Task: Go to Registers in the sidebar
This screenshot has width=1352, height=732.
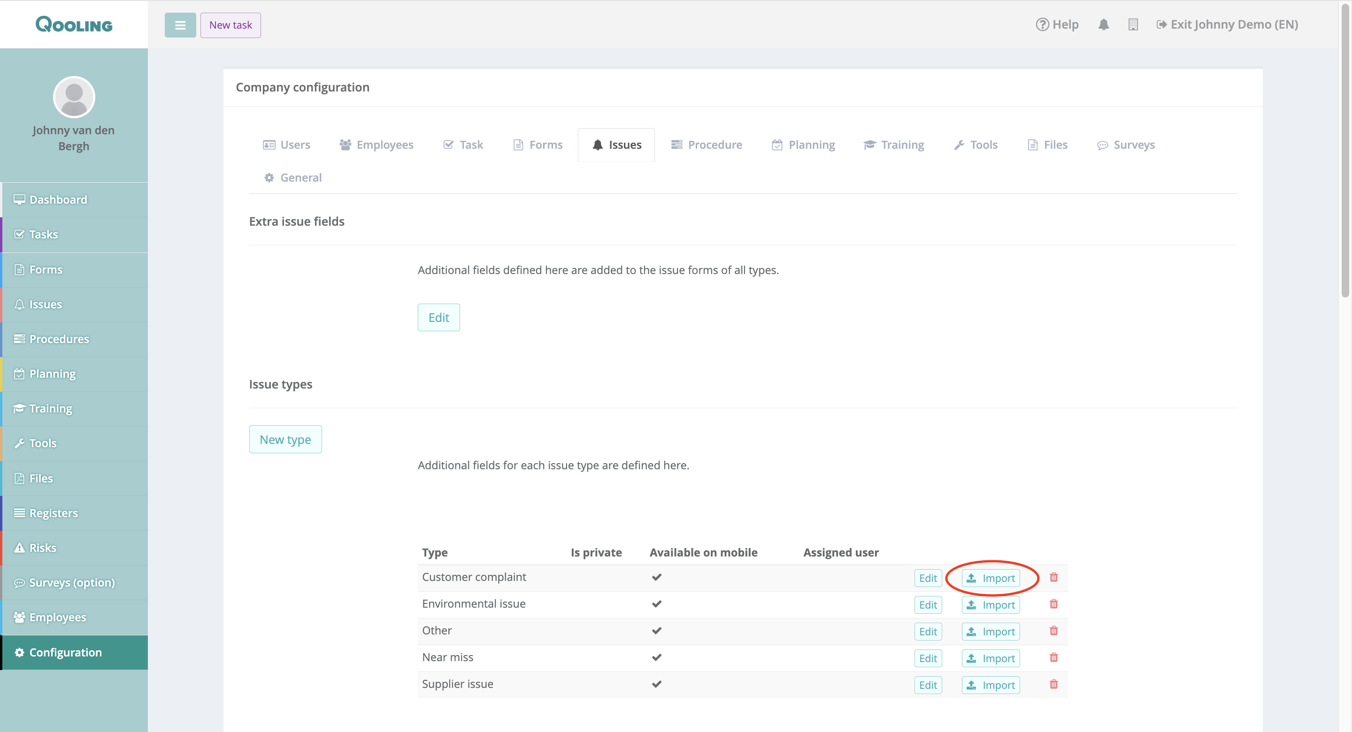Action: coord(53,513)
